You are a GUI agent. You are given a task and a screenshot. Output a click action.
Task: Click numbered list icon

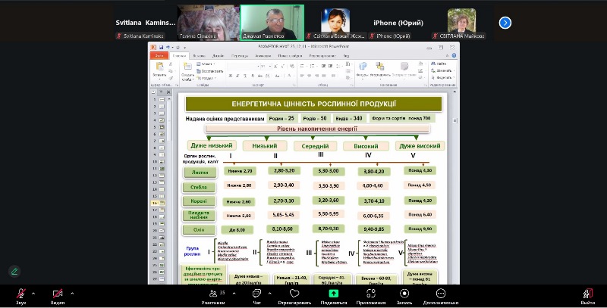[313, 67]
